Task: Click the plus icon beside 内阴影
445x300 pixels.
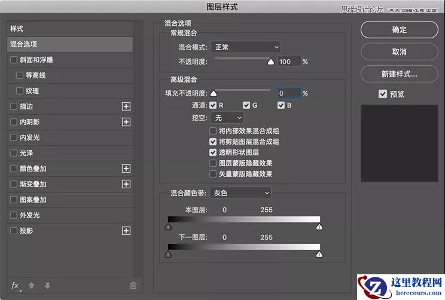Action: (126, 122)
